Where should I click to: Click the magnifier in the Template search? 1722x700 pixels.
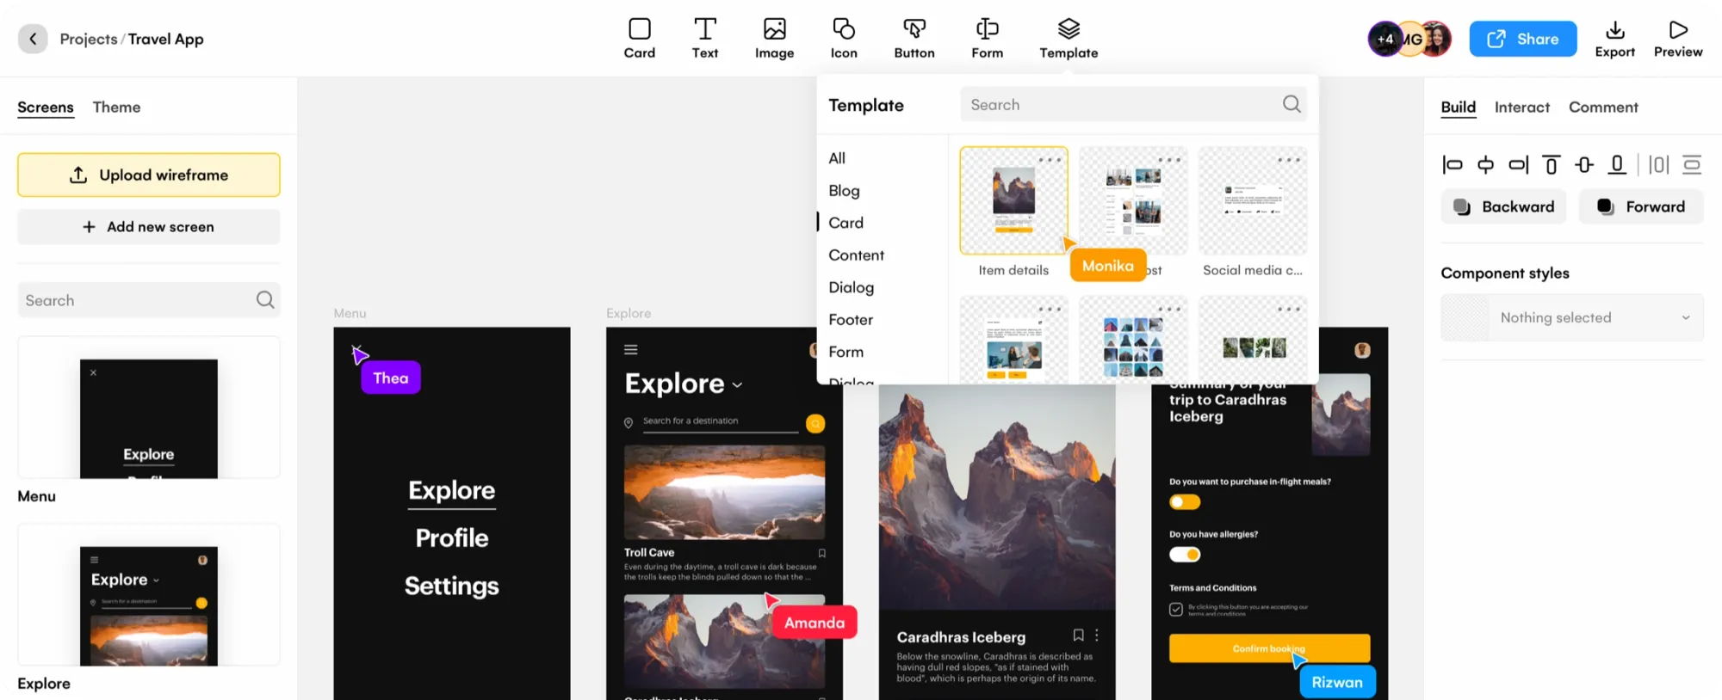pyautogui.click(x=1291, y=104)
